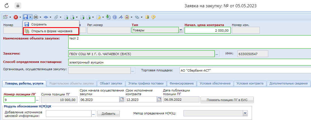Click the paperclip attachments icon

(x=56, y=17)
